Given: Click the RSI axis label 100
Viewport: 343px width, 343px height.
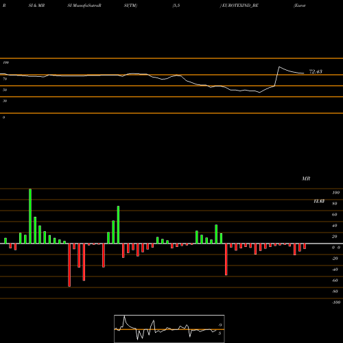Looking at the screenshot, I should (5, 62).
